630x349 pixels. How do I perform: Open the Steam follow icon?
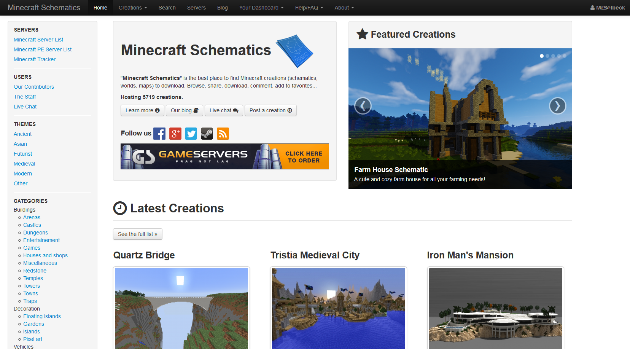[207, 134]
